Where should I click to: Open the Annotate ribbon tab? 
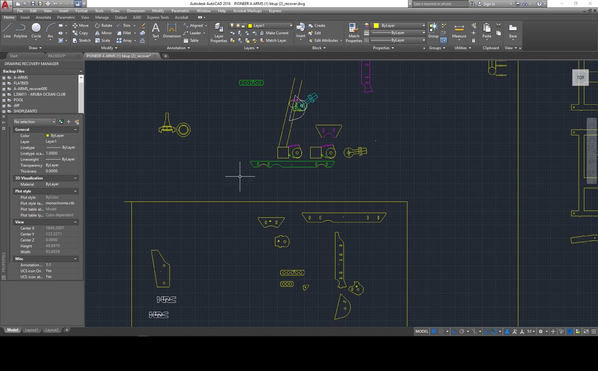(43, 17)
